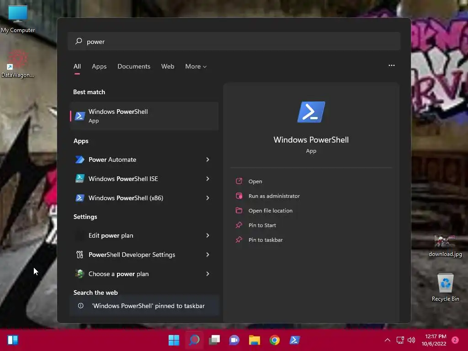
Task: Expand Windows PowerShell (x86) chevron arrow
Action: (208, 198)
